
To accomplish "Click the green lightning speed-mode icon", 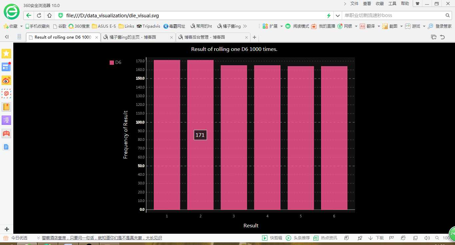I will [329, 15].
